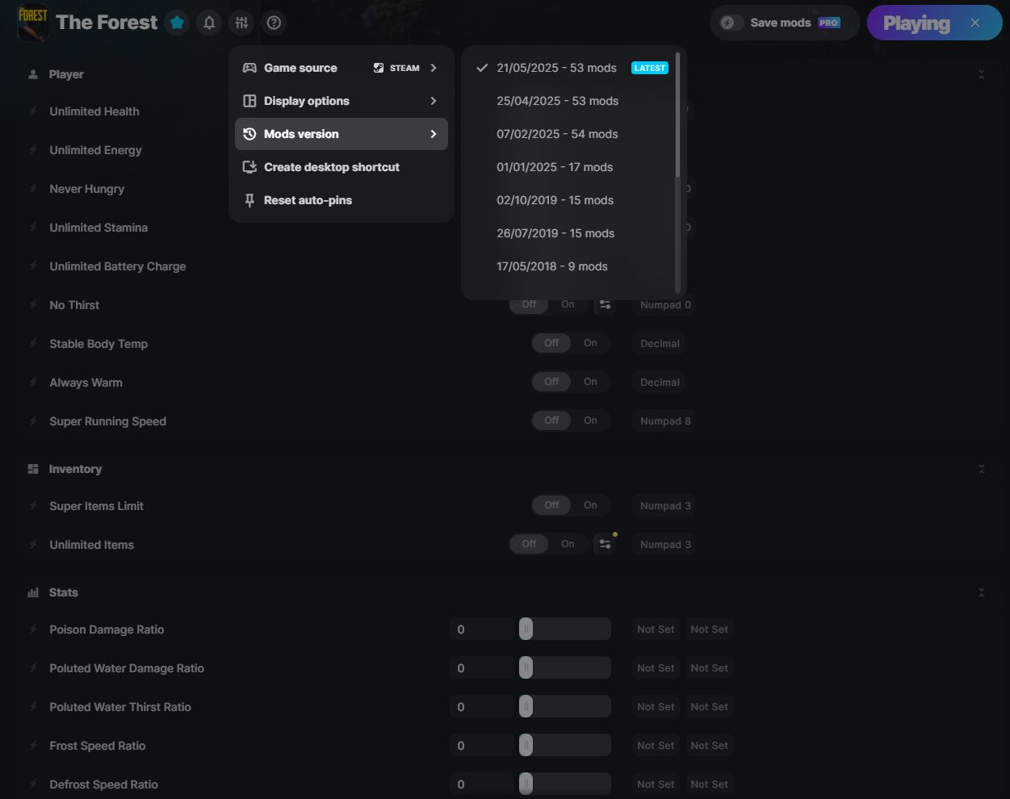The width and height of the screenshot is (1010, 799).
Task: Click the Poison Damage Ratio slider handle
Action: 526,630
